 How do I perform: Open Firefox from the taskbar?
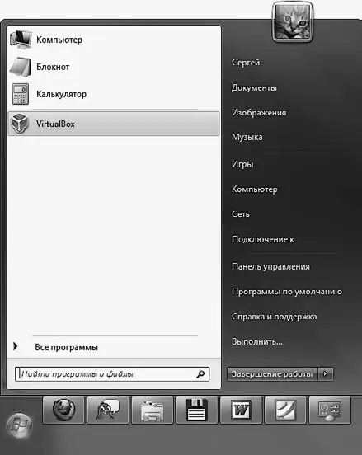click(63, 410)
